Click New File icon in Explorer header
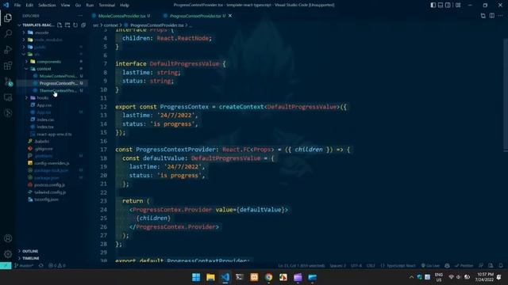508x285 pixels. (60, 25)
